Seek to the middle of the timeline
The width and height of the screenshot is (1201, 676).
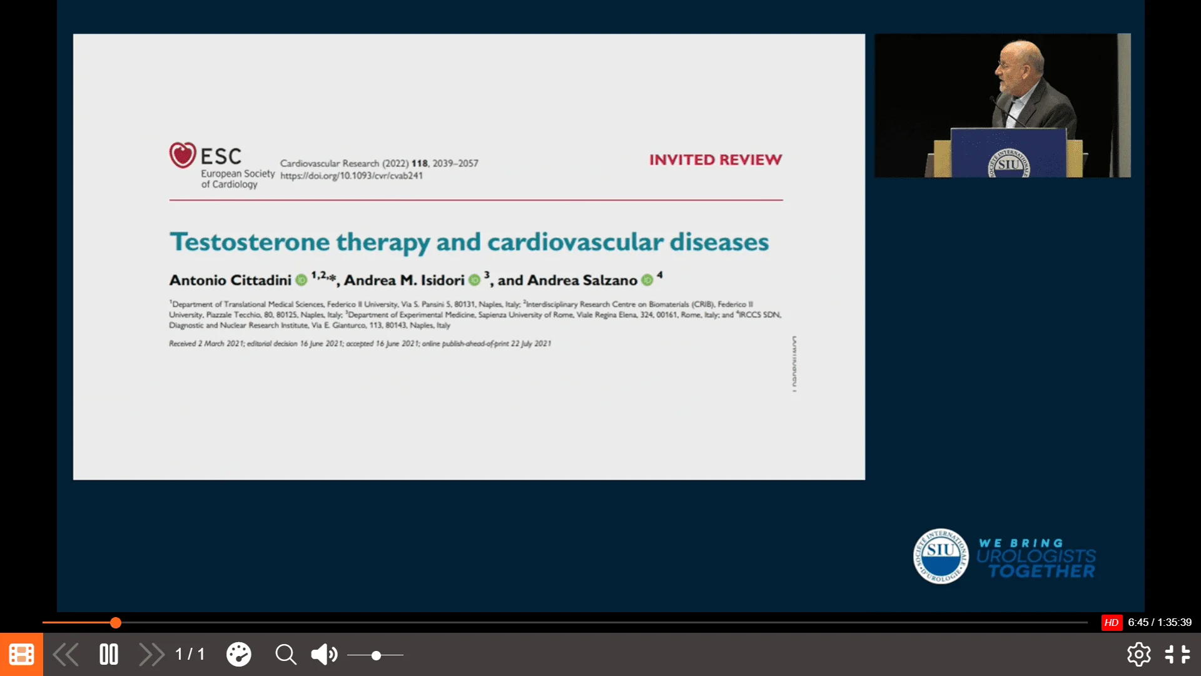point(565,622)
